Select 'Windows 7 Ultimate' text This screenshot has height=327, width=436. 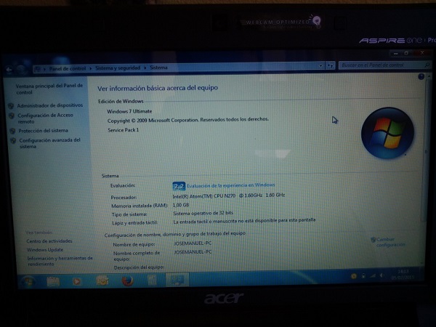pos(129,111)
